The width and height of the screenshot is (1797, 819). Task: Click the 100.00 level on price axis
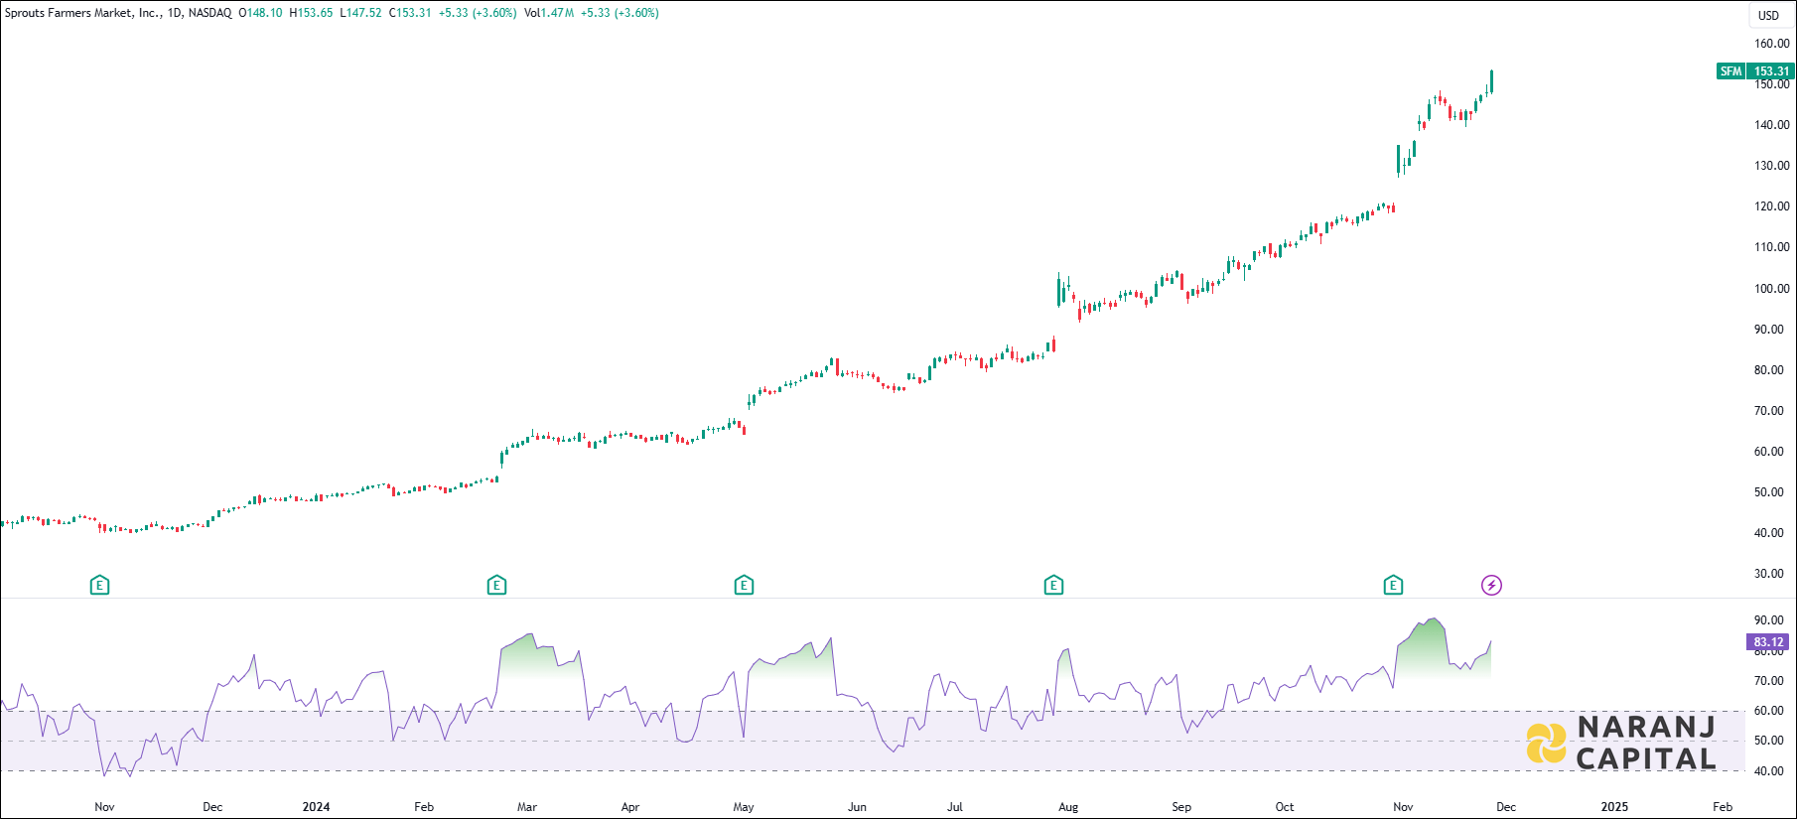pos(1771,289)
